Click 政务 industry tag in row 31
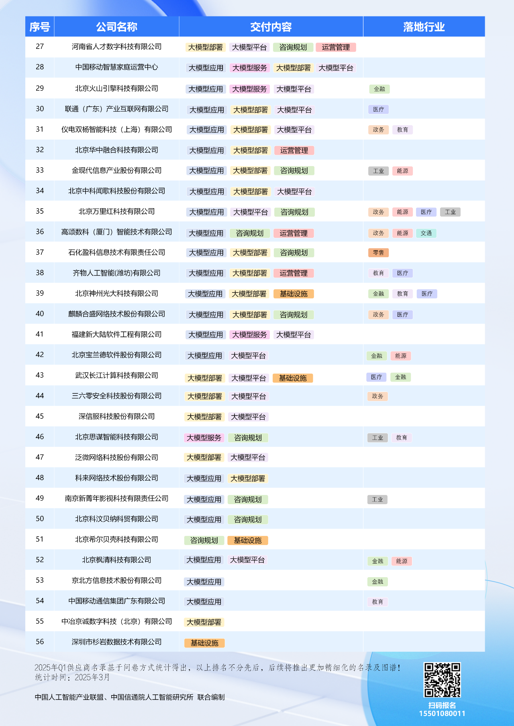The height and width of the screenshot is (726, 514). pyautogui.click(x=378, y=130)
